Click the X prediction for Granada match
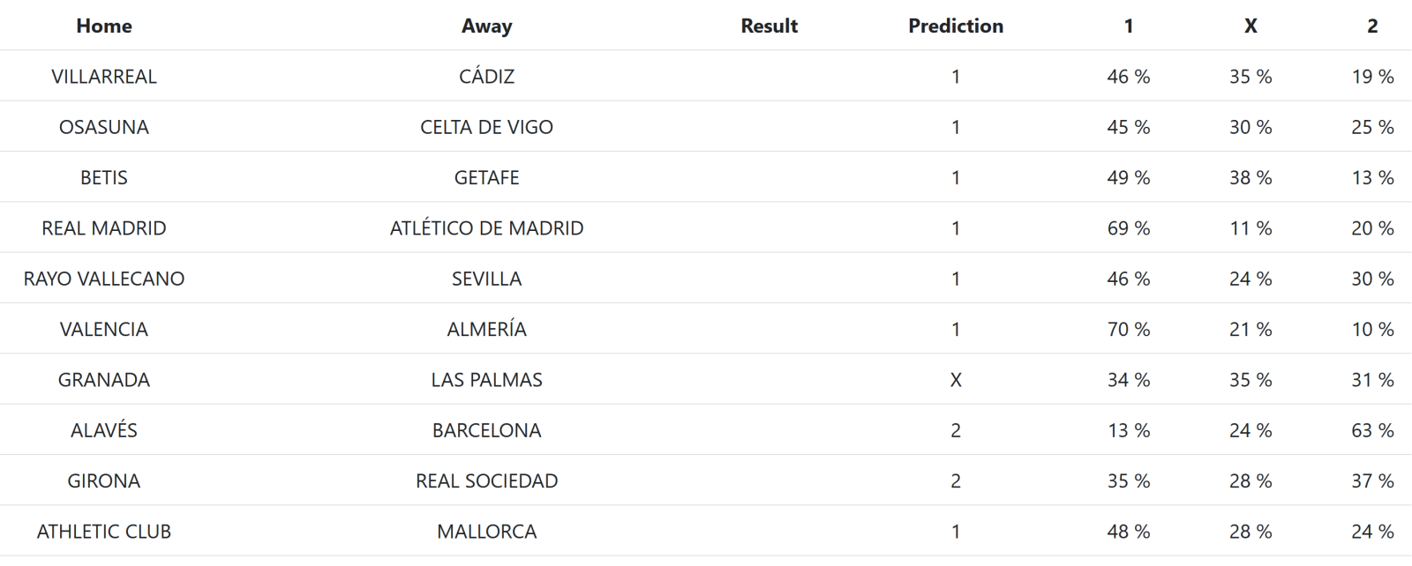 [x=956, y=380]
